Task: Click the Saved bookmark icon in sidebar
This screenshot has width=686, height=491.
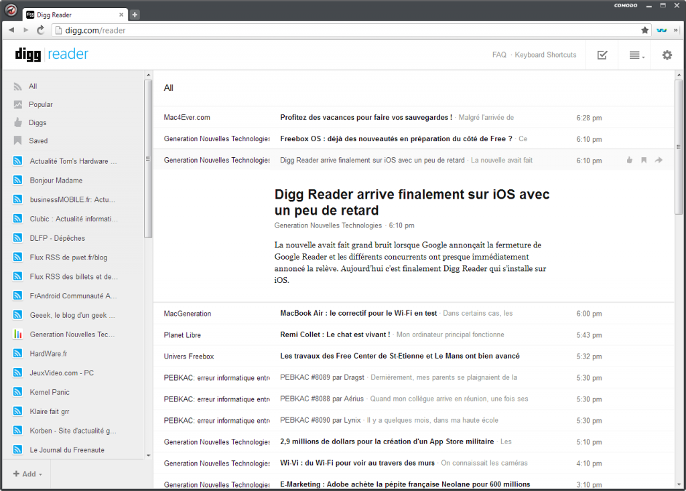Action: coord(18,140)
